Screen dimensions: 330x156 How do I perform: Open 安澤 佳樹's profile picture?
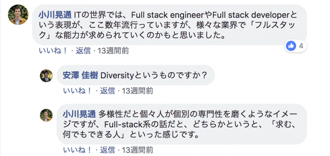(46, 76)
